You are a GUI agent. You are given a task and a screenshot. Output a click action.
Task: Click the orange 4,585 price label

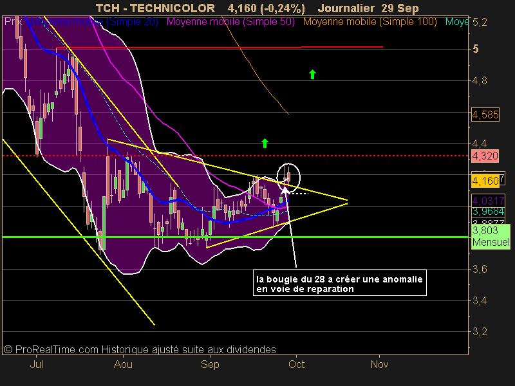click(485, 115)
